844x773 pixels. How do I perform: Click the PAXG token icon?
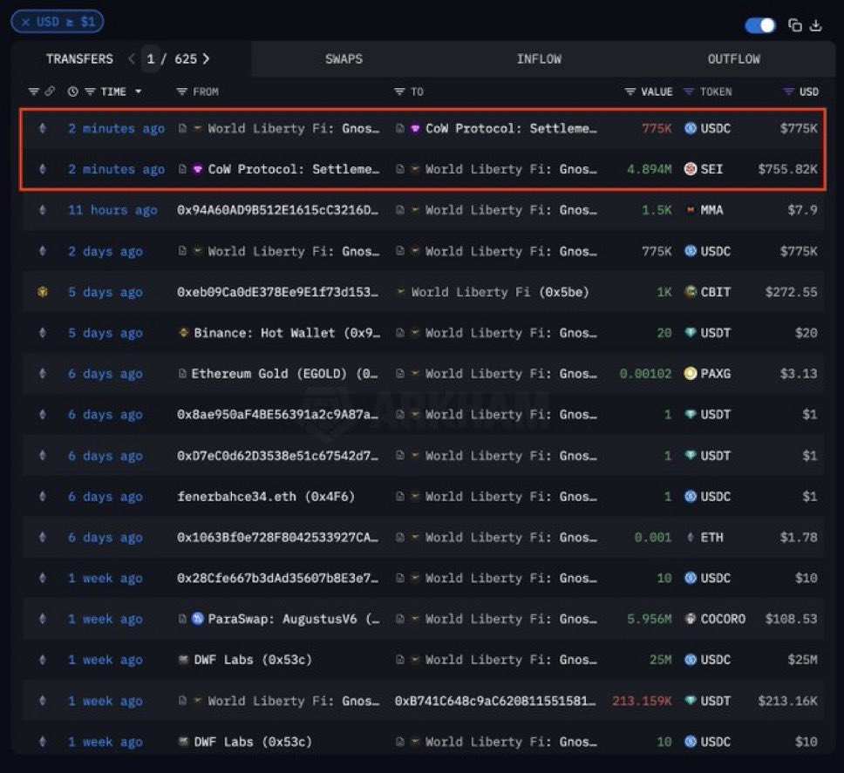pyautogui.click(x=690, y=374)
